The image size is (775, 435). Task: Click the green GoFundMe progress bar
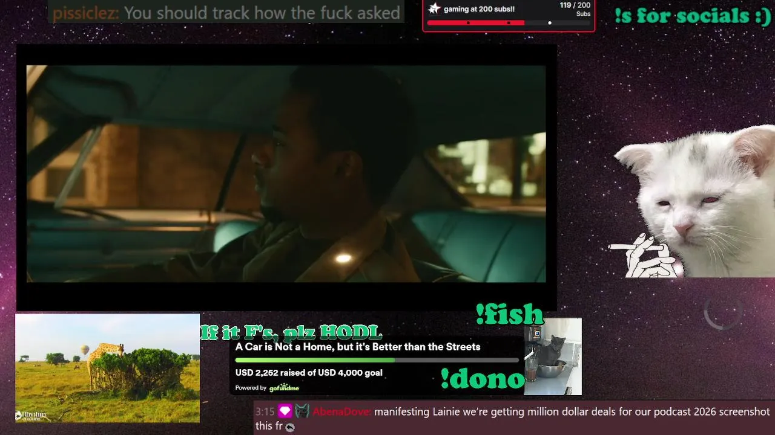[x=377, y=360]
